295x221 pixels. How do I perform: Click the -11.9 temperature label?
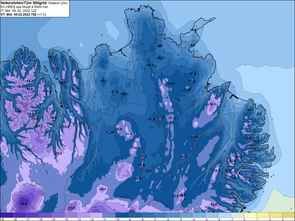(x=247, y=139)
